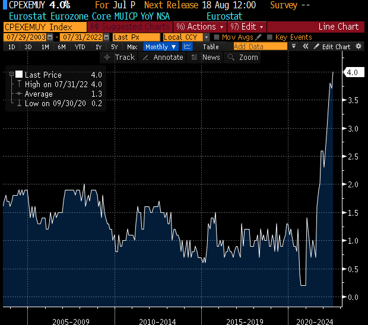368x325 pixels.
Task: Click the white Last Price color swatch
Action: pyautogui.click(x=19, y=75)
